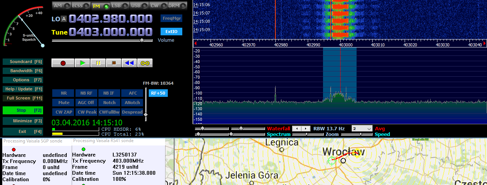Screen dimensions: 487x185
Task: Toggle AGC Off button
Action: coord(86,103)
